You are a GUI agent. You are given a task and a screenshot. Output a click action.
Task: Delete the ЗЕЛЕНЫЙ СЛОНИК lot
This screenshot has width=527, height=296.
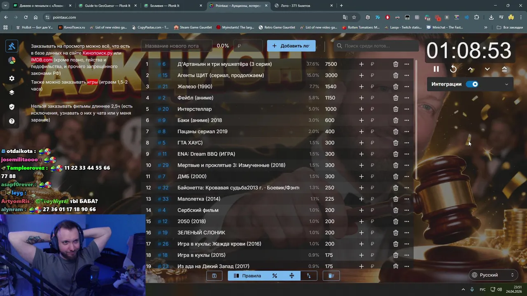396,233
